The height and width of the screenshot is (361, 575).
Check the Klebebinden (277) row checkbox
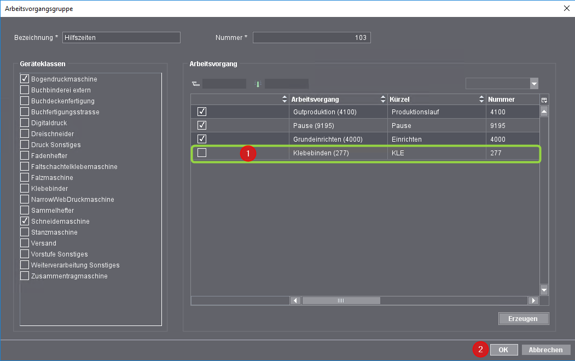click(x=202, y=153)
